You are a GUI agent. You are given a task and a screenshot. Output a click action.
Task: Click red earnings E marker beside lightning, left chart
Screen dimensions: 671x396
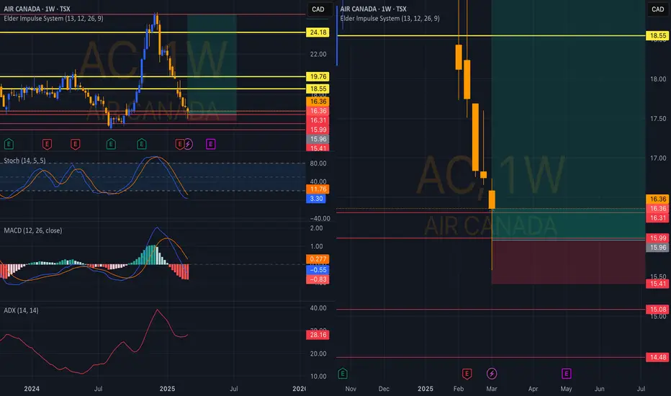pyautogui.click(x=179, y=144)
